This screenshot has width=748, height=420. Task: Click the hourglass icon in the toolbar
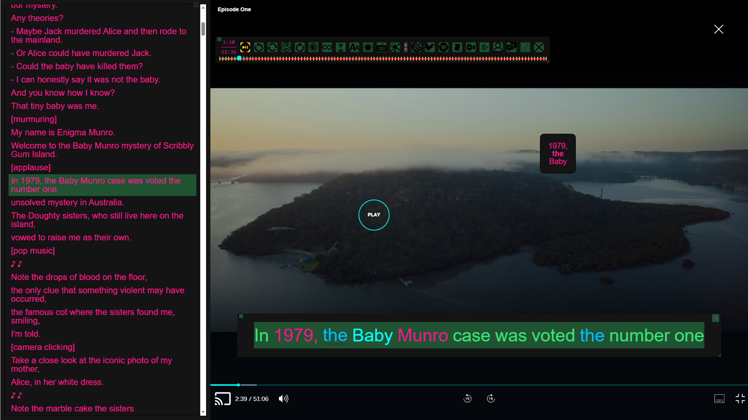pos(340,47)
